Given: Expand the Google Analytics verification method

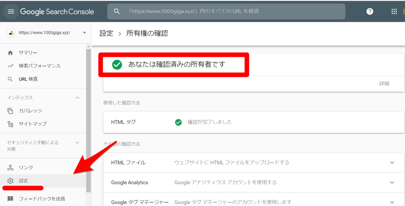Looking at the screenshot, I should pyautogui.click(x=392, y=183).
